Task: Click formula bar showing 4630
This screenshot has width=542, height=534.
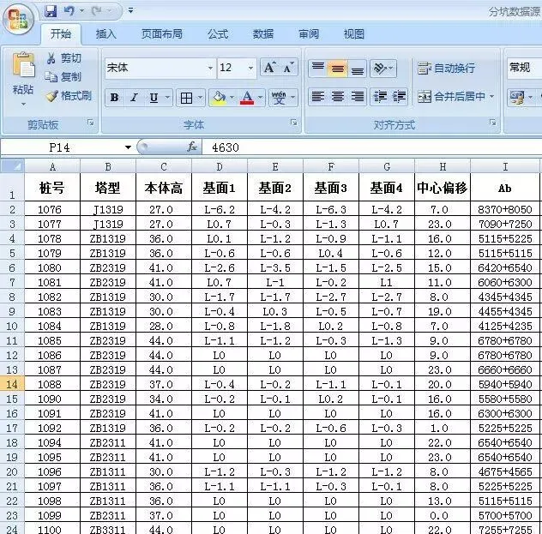Action: (x=372, y=147)
